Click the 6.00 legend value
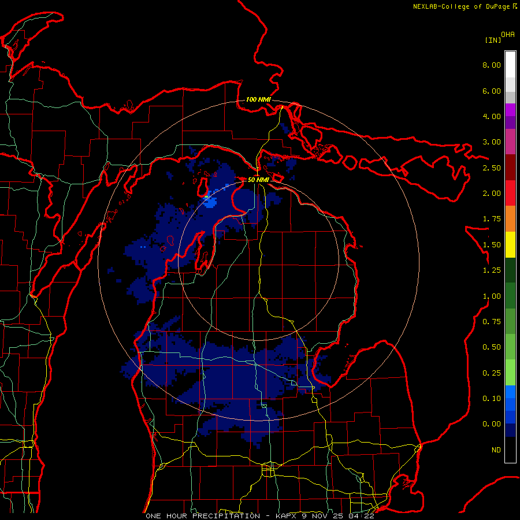520x520 pixels. (x=492, y=91)
